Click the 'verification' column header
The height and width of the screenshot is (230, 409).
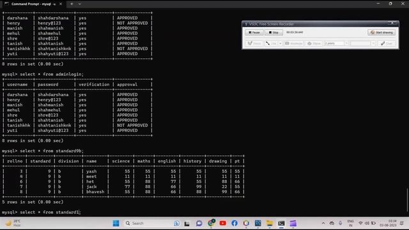pyautogui.click(x=94, y=84)
